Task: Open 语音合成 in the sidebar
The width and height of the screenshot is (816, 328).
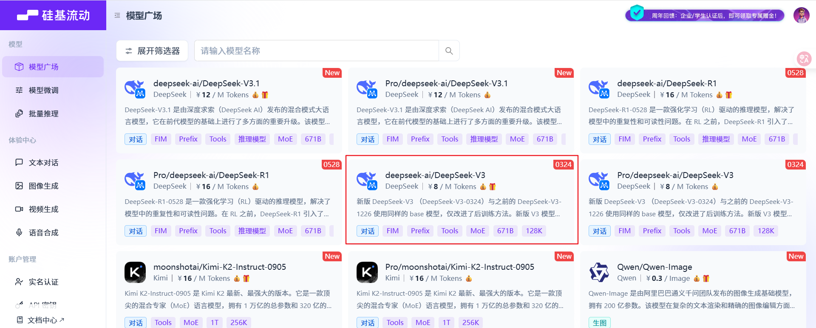Action: (x=53, y=232)
